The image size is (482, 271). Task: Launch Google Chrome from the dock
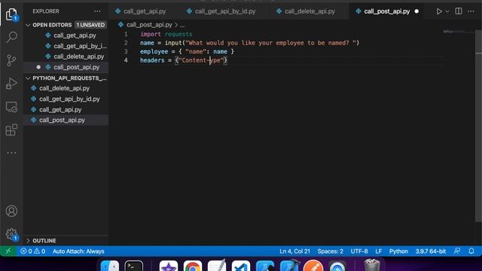pos(193,266)
